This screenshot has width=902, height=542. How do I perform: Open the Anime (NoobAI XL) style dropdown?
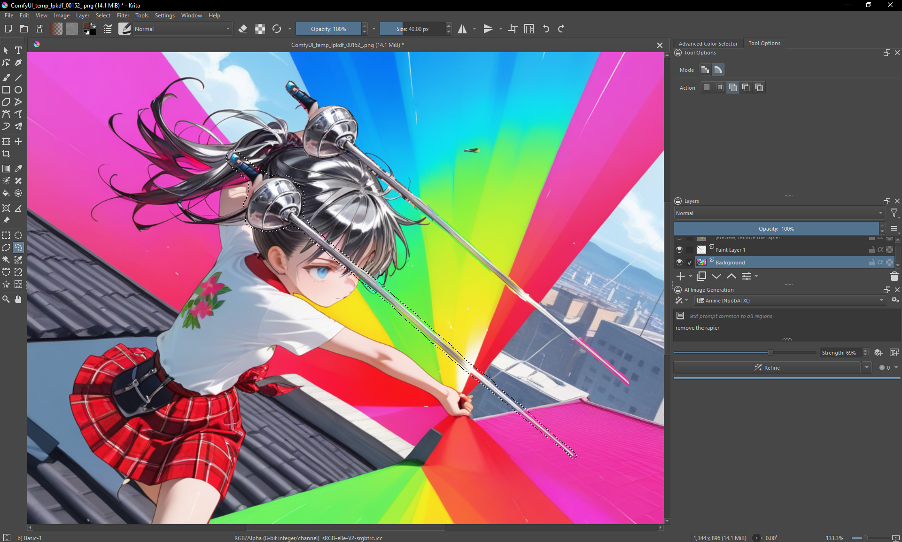coord(790,301)
